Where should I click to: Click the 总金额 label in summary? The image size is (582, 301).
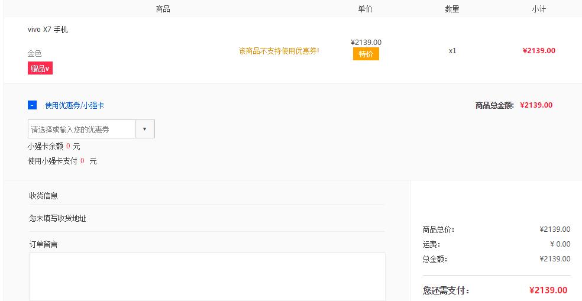click(435, 260)
